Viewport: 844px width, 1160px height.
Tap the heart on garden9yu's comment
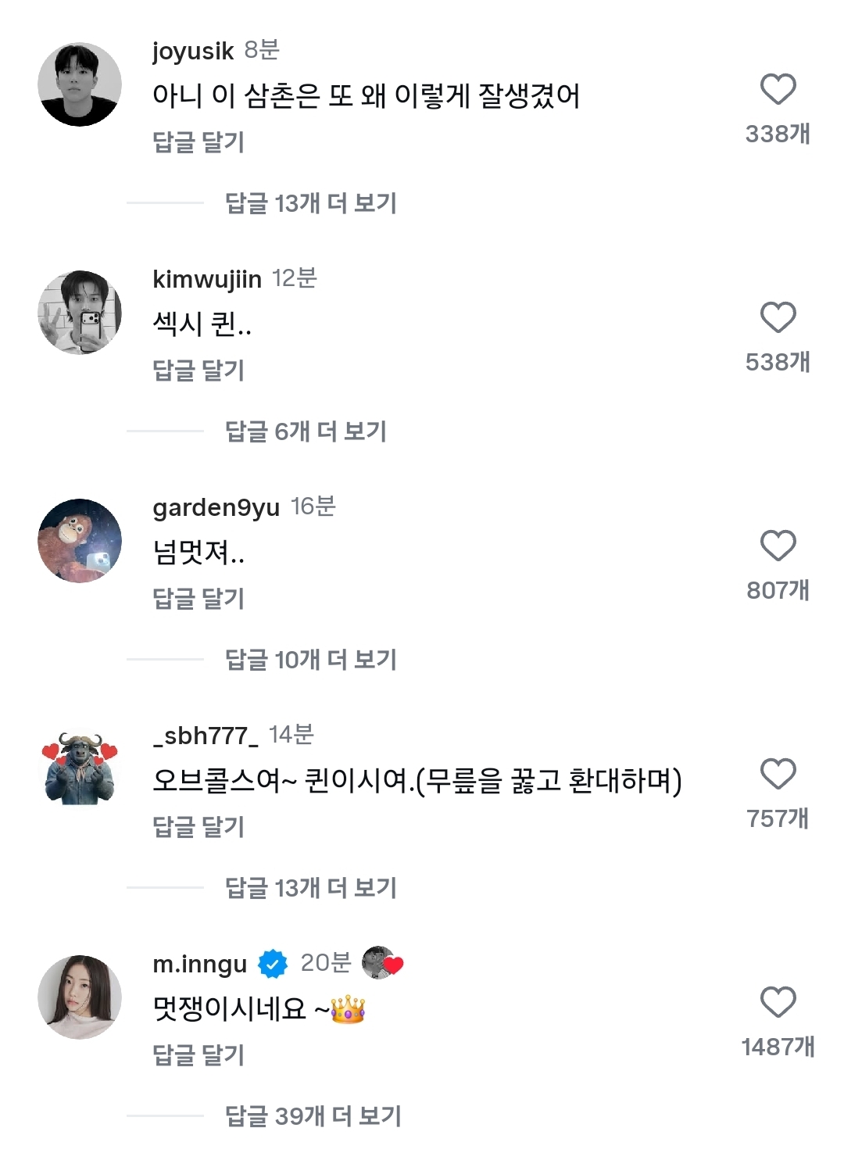click(x=778, y=546)
